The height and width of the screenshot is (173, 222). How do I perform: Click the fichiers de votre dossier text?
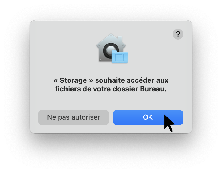tap(96, 89)
